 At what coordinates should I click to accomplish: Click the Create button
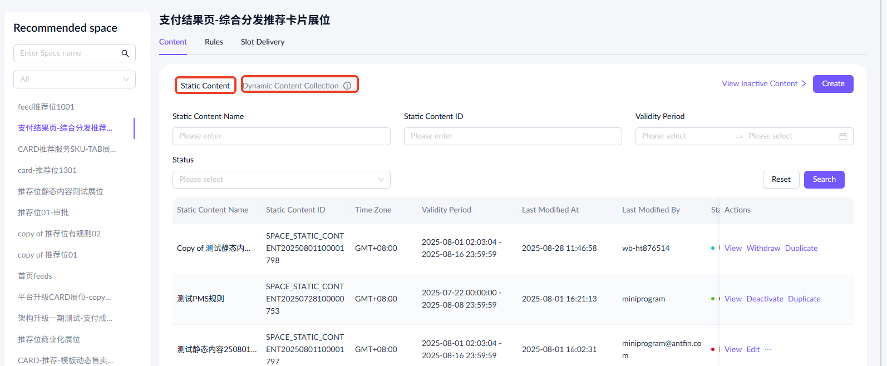click(833, 84)
